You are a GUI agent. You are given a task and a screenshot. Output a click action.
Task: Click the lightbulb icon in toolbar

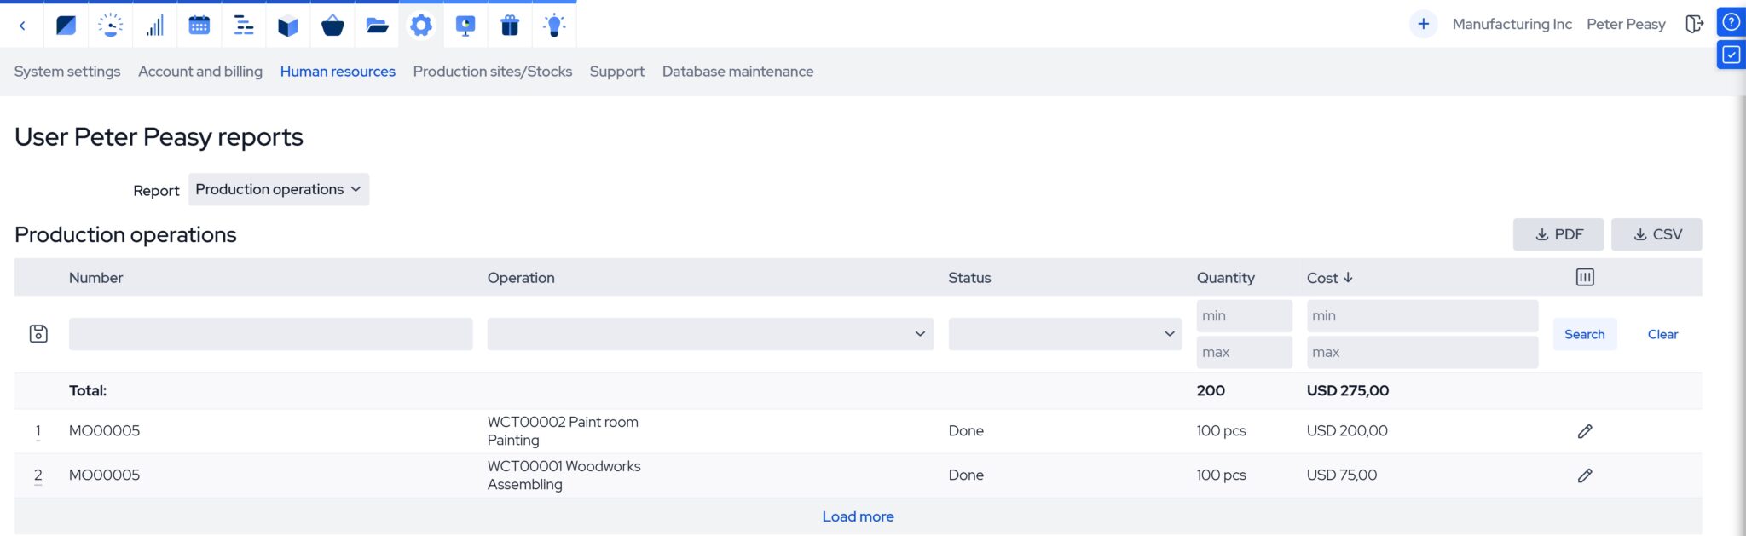coord(554,26)
